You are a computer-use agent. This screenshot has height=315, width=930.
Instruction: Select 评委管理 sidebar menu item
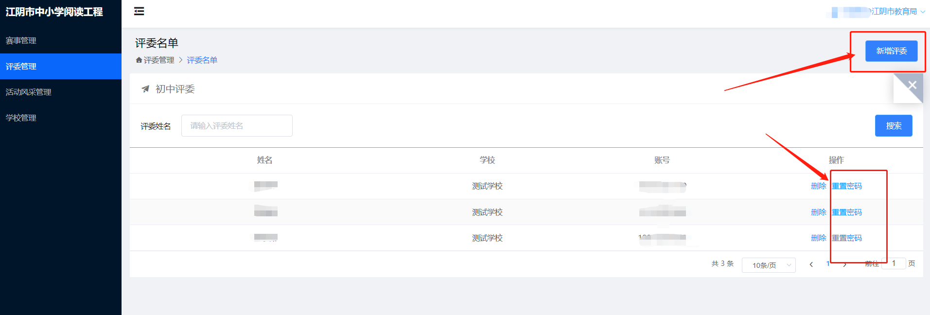pos(21,67)
